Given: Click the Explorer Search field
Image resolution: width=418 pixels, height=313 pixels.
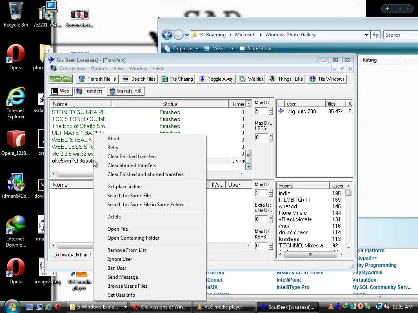Looking at the screenshot, I should click(400, 35).
